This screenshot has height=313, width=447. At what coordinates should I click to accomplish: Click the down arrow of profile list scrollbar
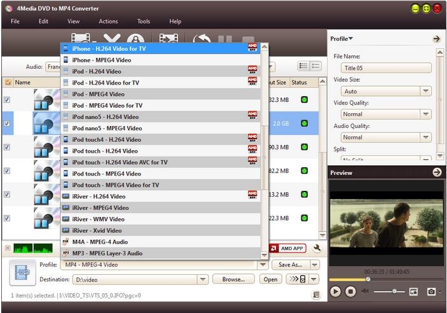(265, 255)
